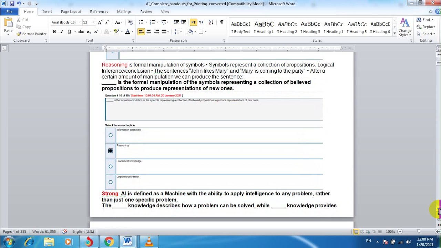The height and width of the screenshot is (248, 441).
Task: Open the Windows Start menu
Action: (x=9, y=242)
